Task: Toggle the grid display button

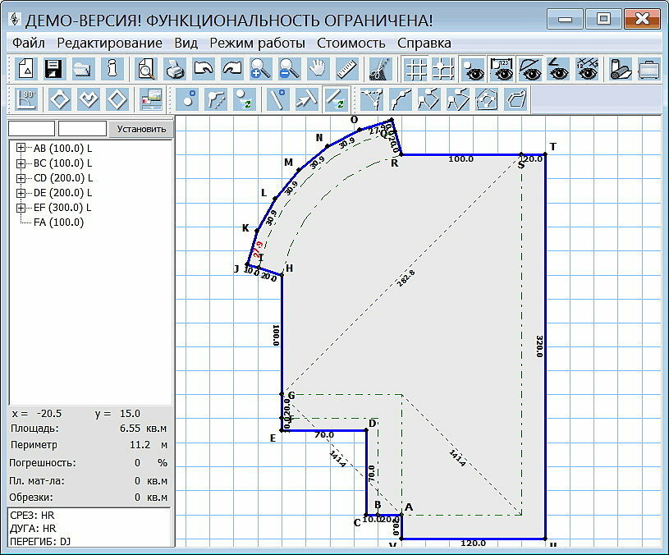Action: coord(415,69)
